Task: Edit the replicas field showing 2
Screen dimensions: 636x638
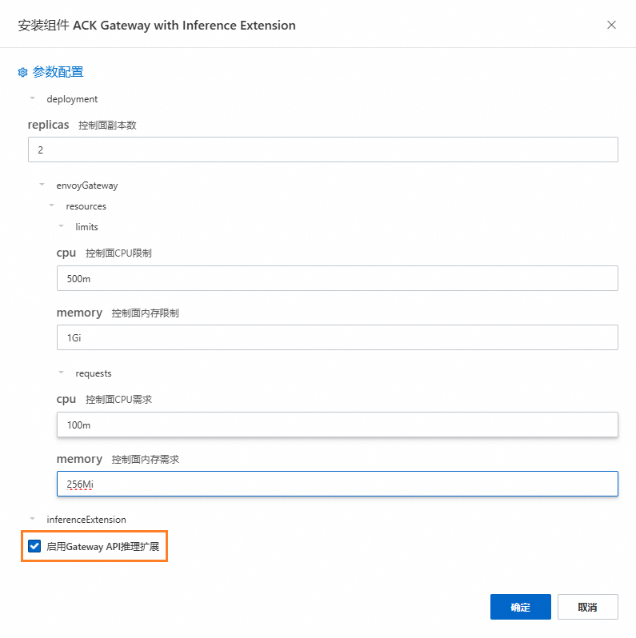Action: [x=323, y=150]
